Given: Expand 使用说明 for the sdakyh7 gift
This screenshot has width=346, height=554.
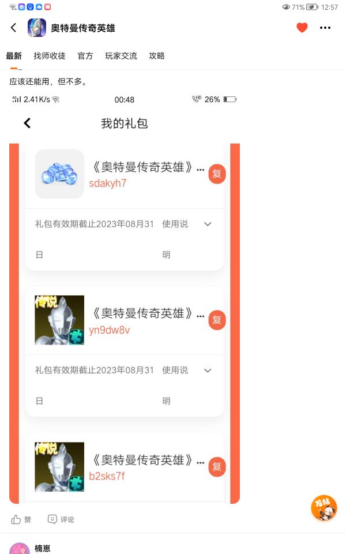Looking at the screenshot, I should coord(208,224).
